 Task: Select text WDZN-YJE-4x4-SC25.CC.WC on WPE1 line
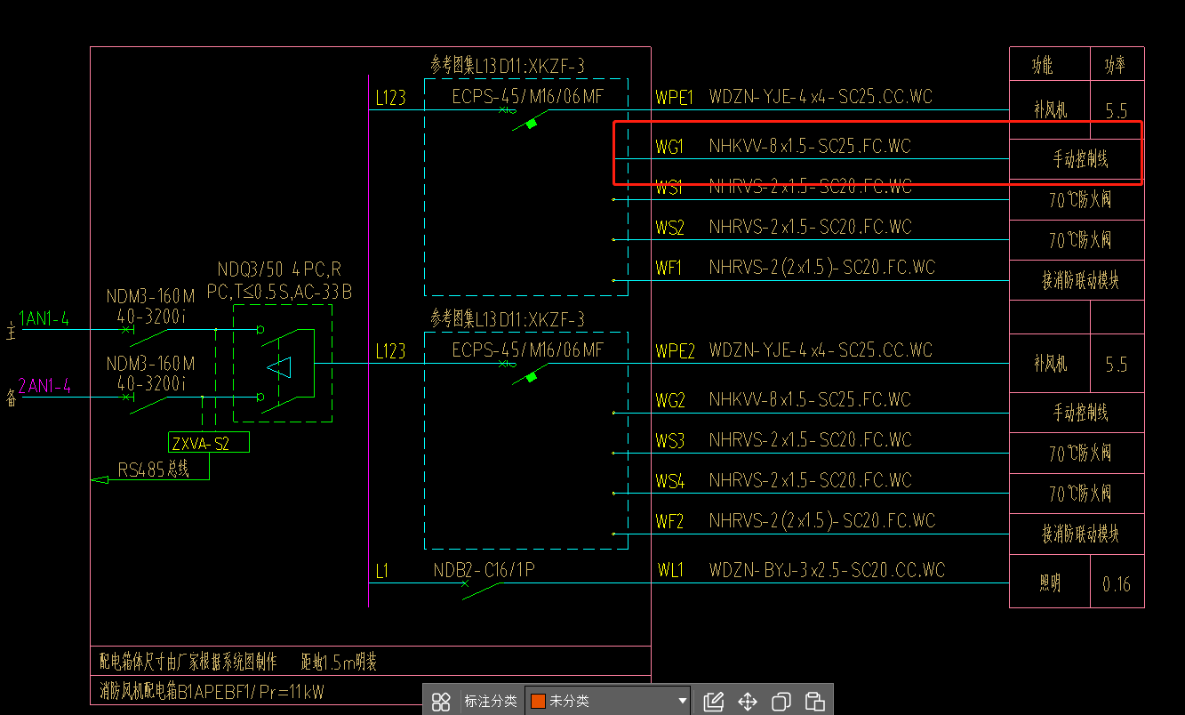coord(821,97)
